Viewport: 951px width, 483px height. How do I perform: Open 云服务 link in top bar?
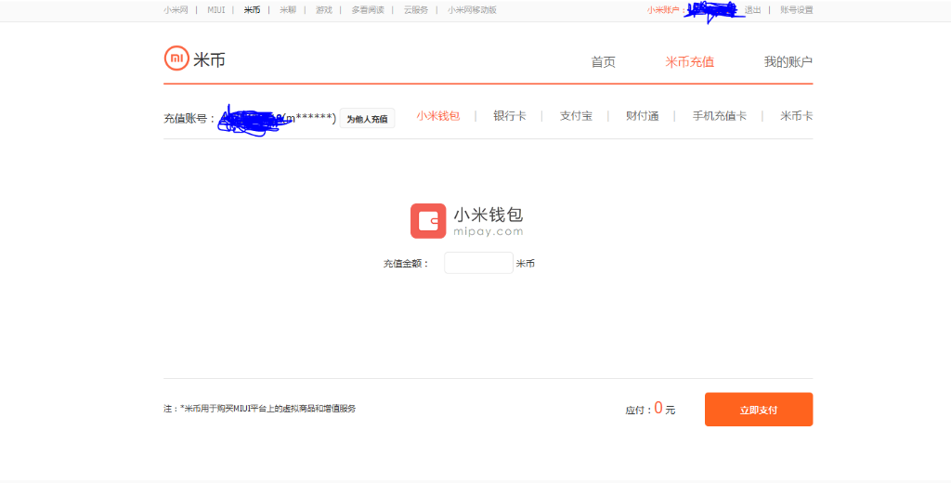pos(416,10)
